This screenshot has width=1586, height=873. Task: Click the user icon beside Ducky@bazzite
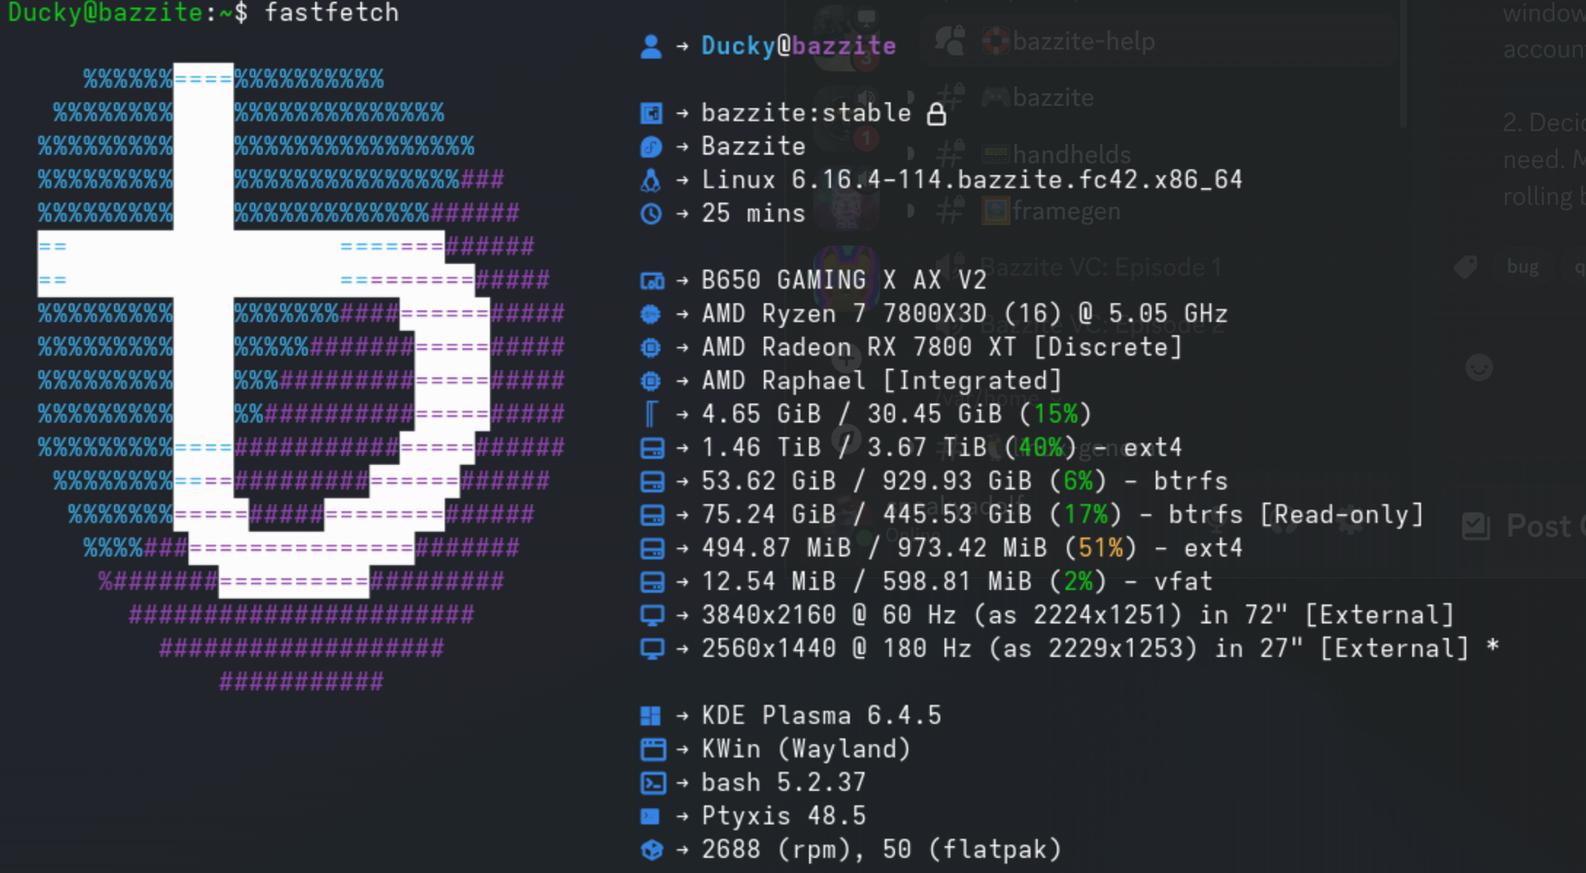pos(651,46)
